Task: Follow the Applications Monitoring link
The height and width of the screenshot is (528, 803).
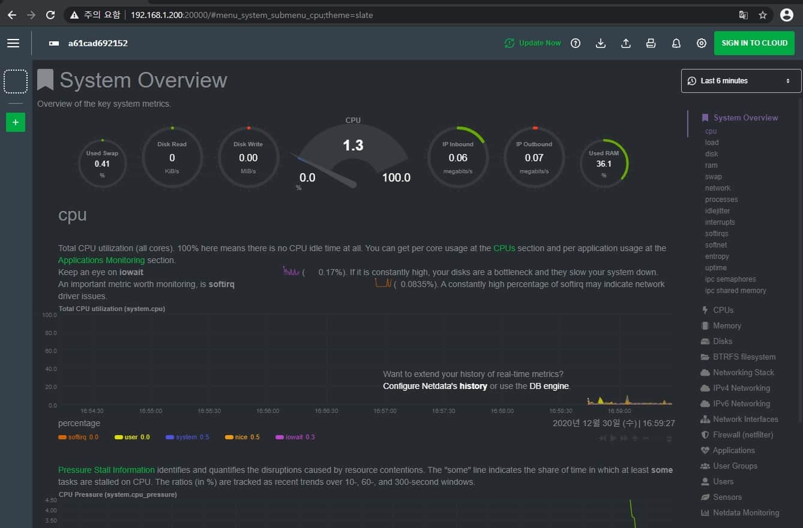Action: (101, 260)
